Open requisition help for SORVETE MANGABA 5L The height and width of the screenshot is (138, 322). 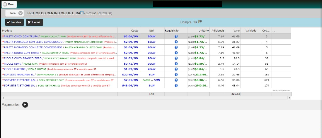(x=176, y=75)
